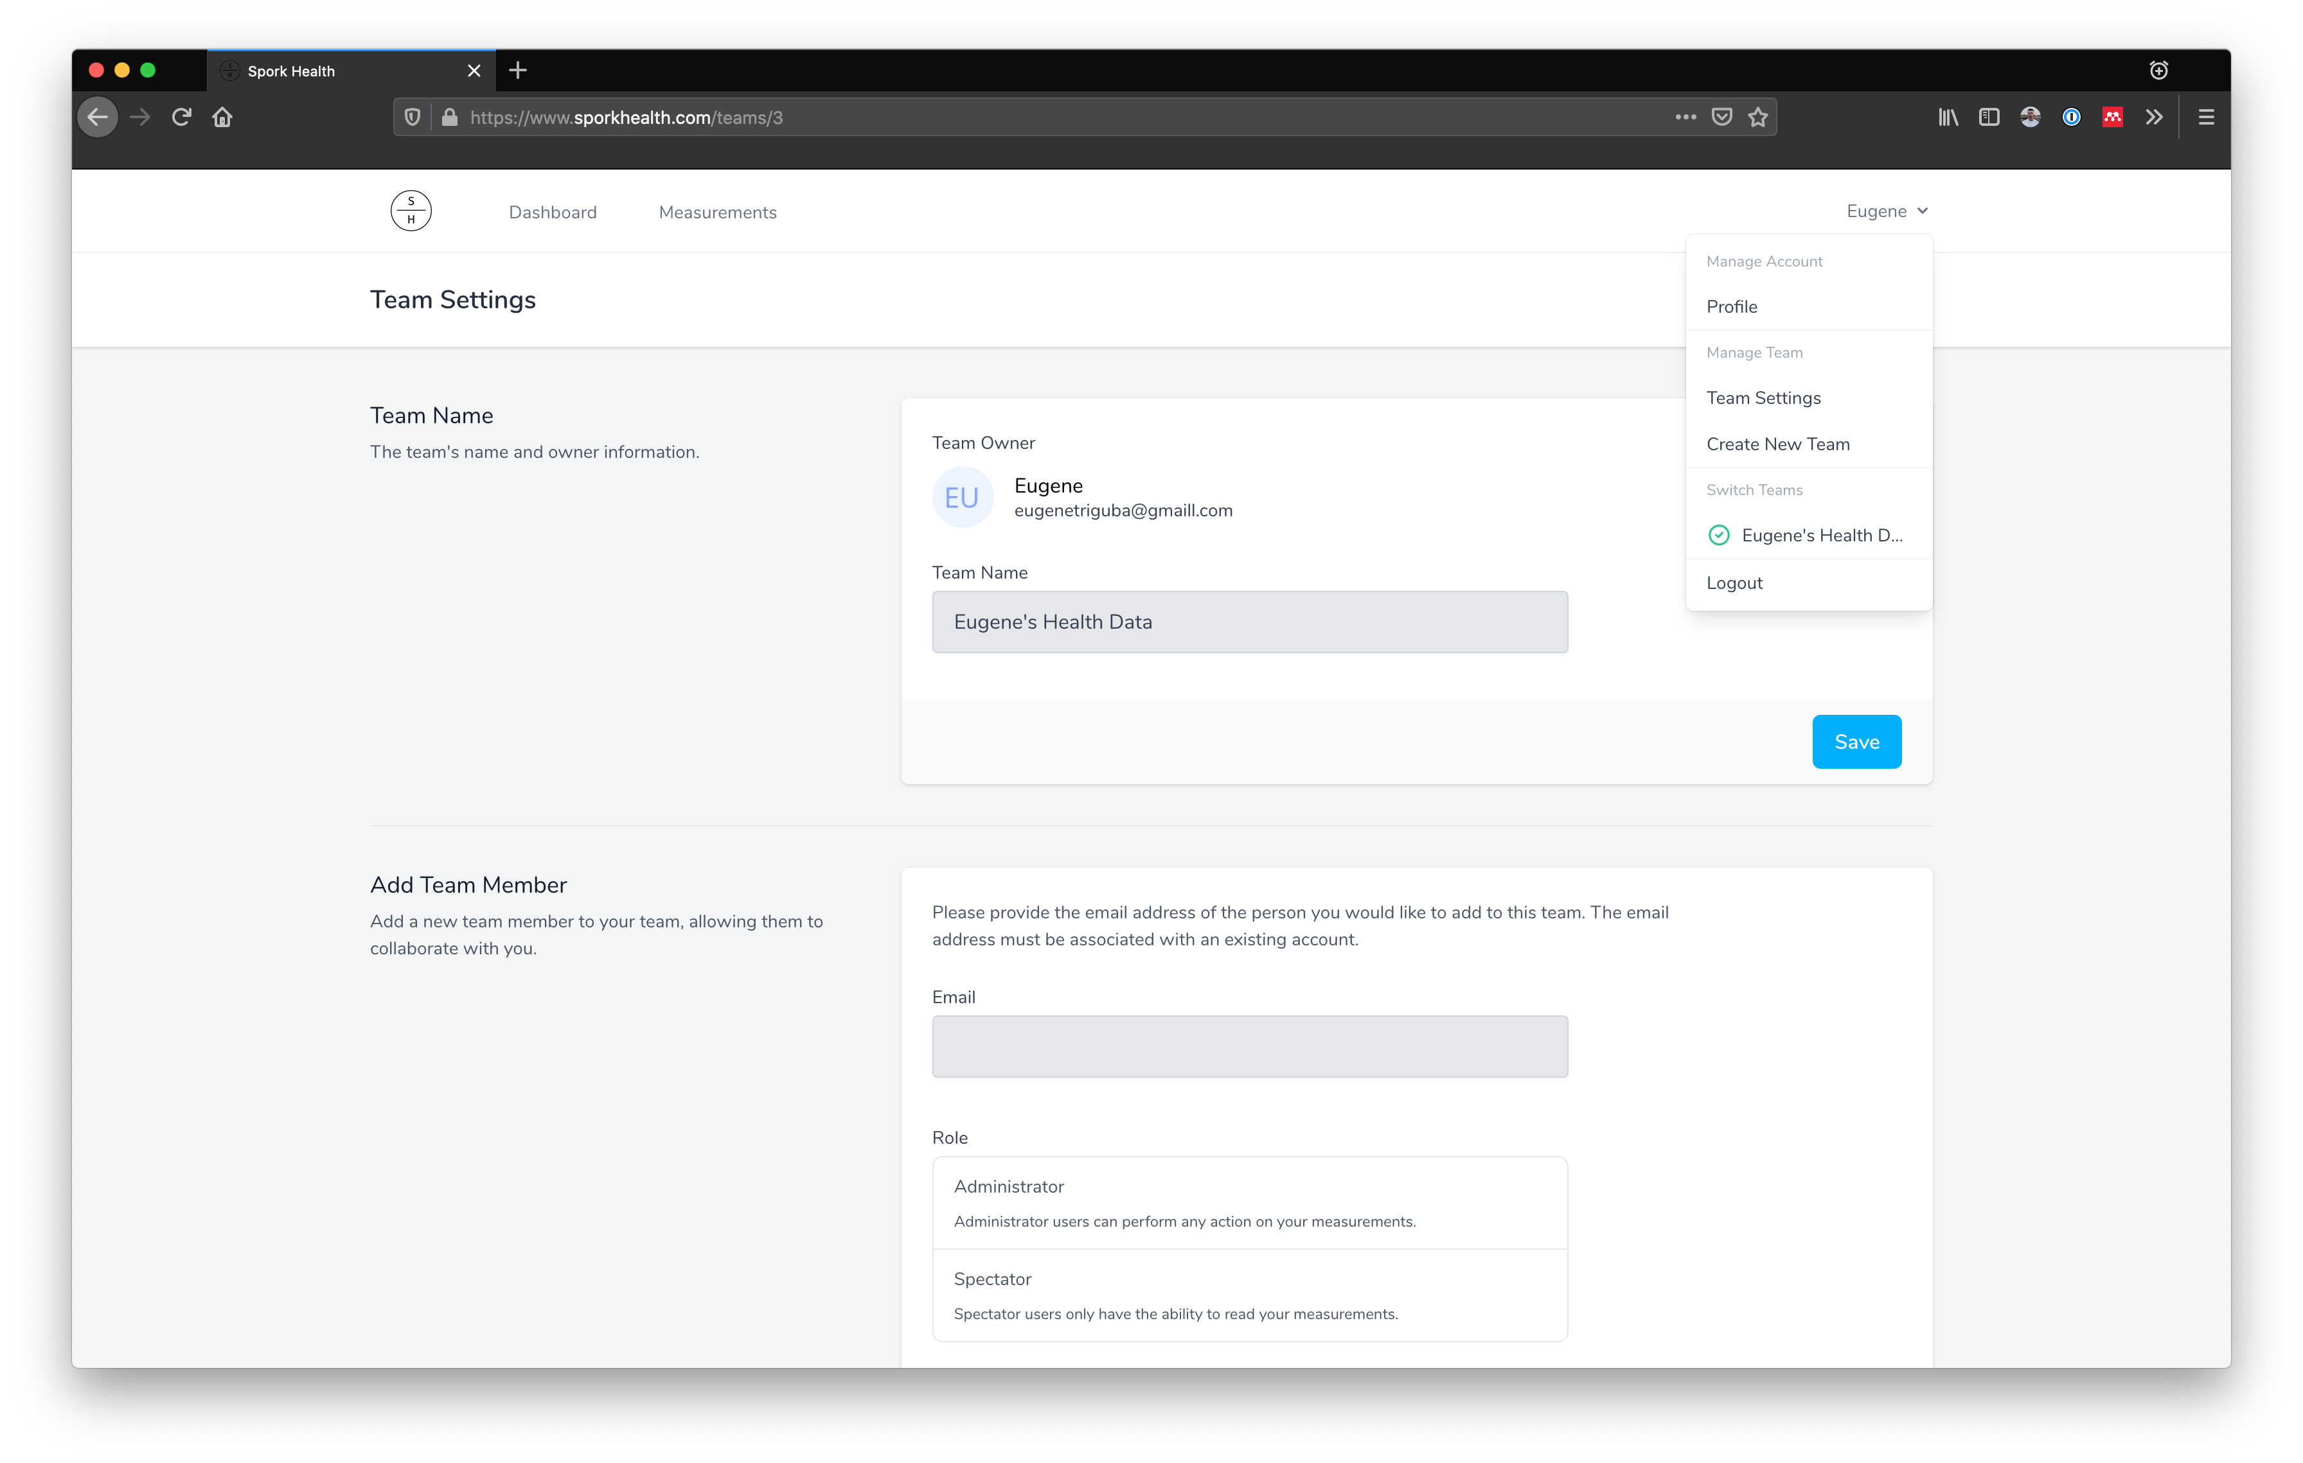Open page actions three-dot menu
2303x1463 pixels.
coord(1685,118)
